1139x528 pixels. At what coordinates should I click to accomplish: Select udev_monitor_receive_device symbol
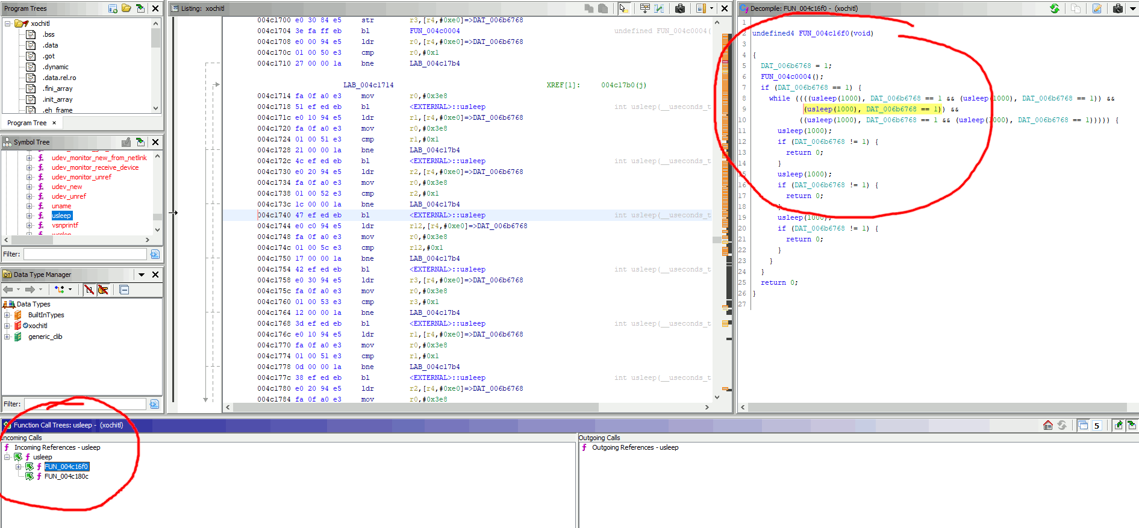coord(95,167)
